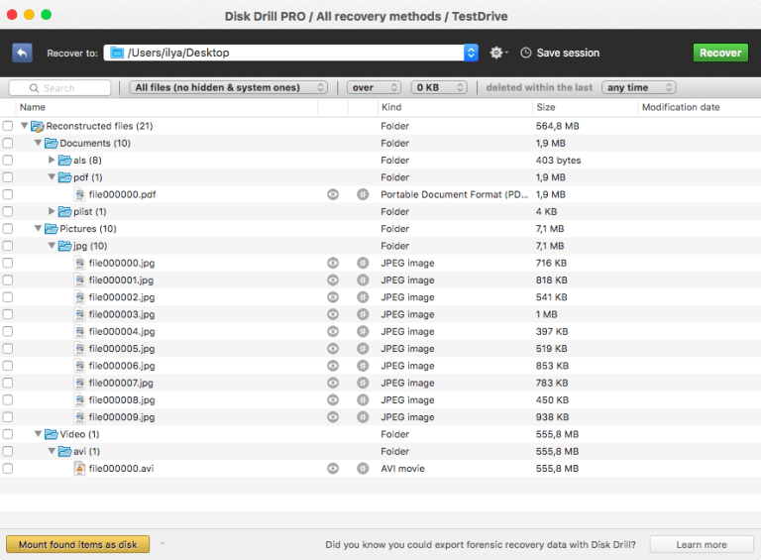
Task: Open the settings gear menu
Action: (498, 53)
